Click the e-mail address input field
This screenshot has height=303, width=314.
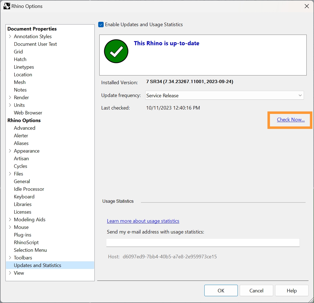[203, 243]
